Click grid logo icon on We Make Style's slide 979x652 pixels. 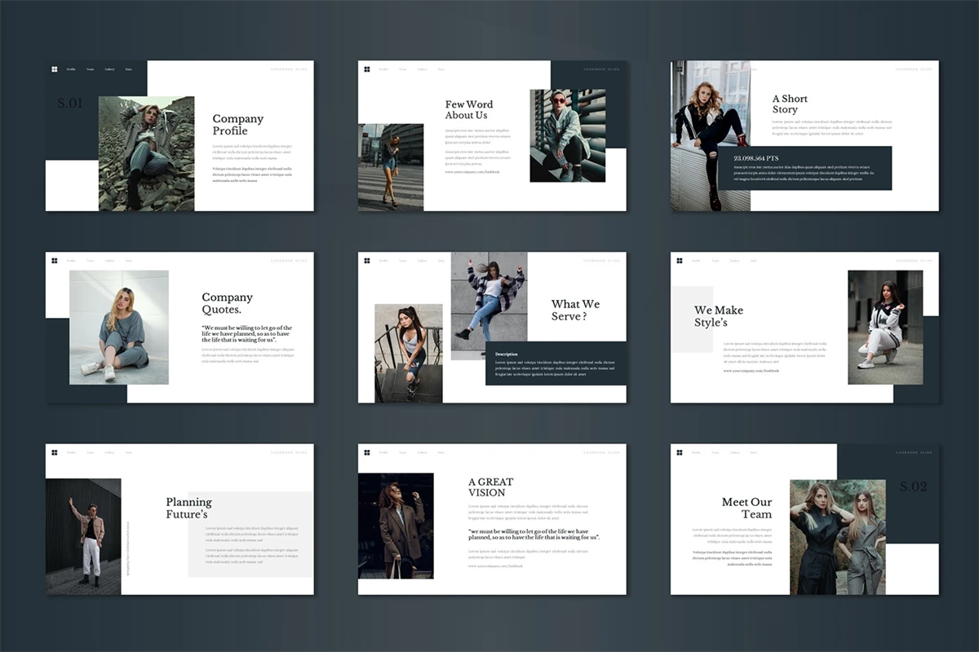point(680,261)
